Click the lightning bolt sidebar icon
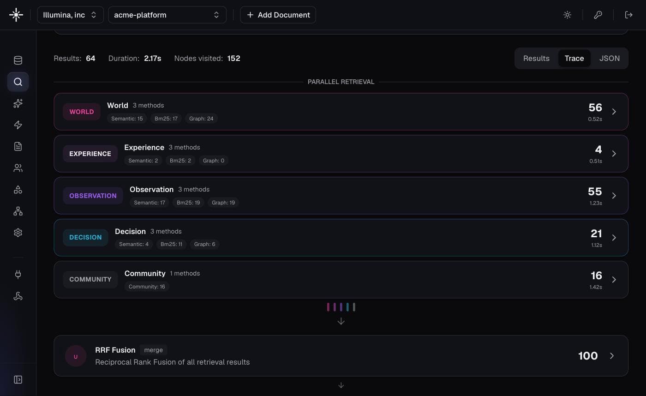 tap(18, 125)
